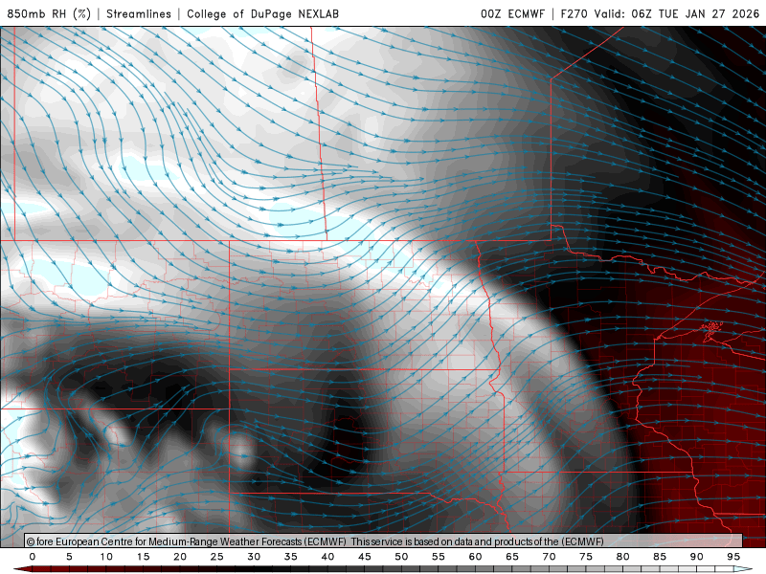This screenshot has width=766, height=574.
Task: Click colorbar label "40"
Action: pos(327,557)
